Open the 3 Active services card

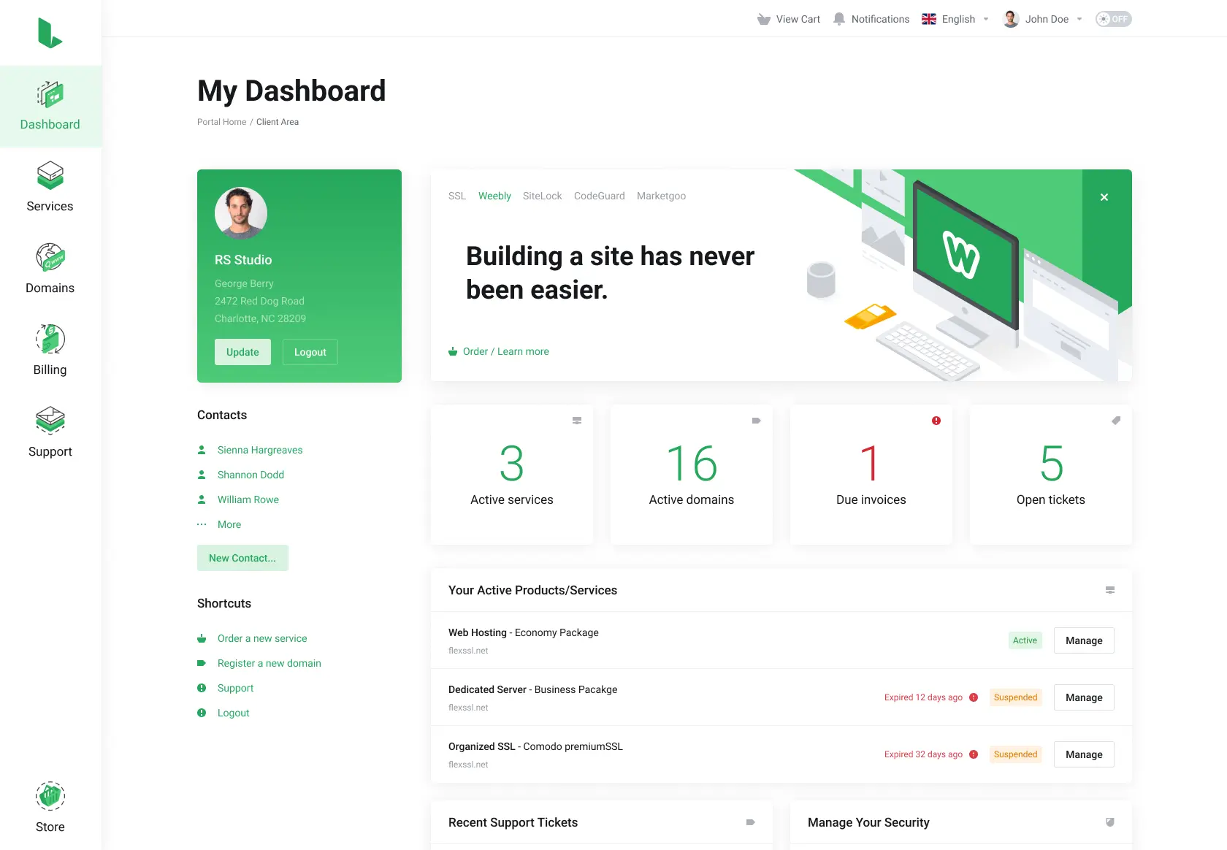pos(512,475)
